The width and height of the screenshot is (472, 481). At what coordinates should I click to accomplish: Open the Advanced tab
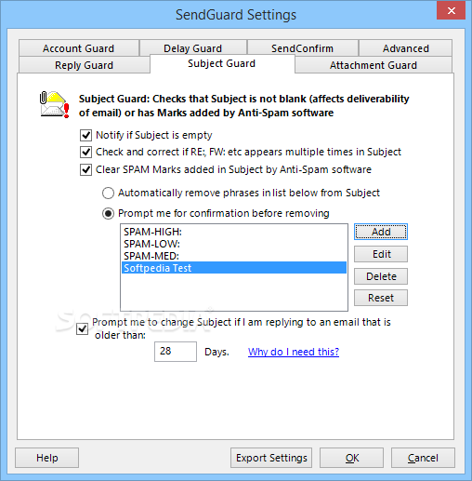click(405, 48)
